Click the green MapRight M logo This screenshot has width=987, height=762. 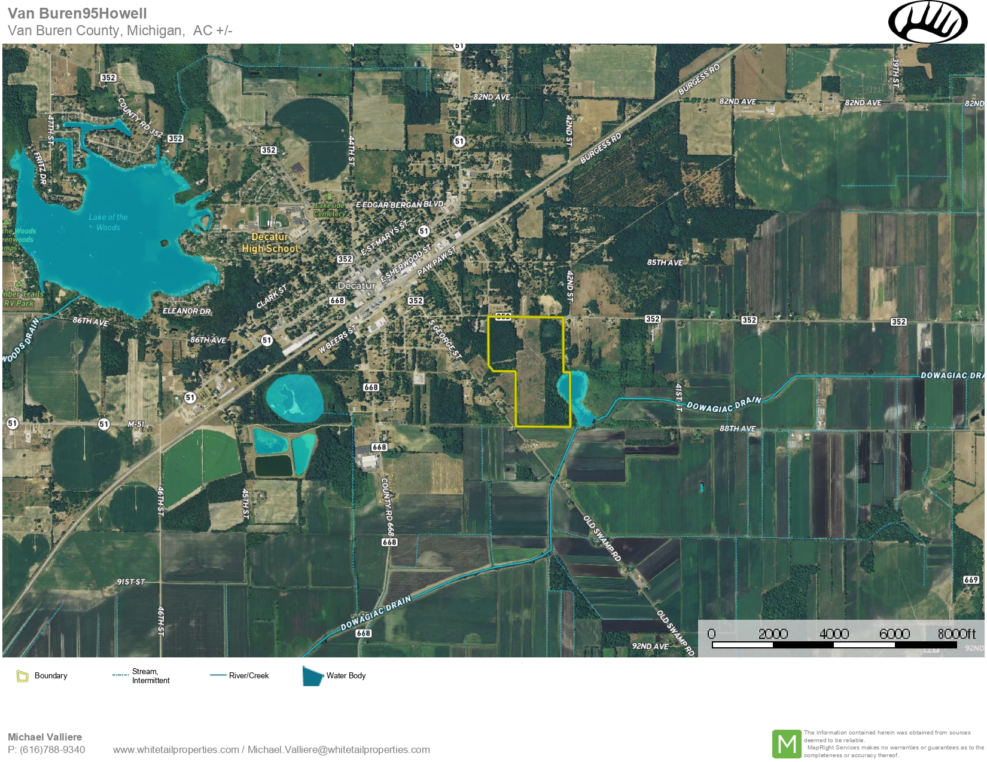[x=786, y=744]
